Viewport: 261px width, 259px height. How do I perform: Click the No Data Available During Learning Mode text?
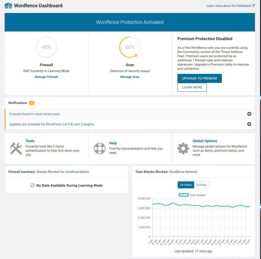[x=69, y=185]
